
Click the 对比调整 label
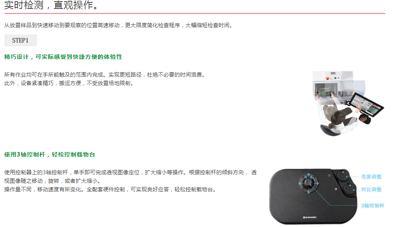371,190
